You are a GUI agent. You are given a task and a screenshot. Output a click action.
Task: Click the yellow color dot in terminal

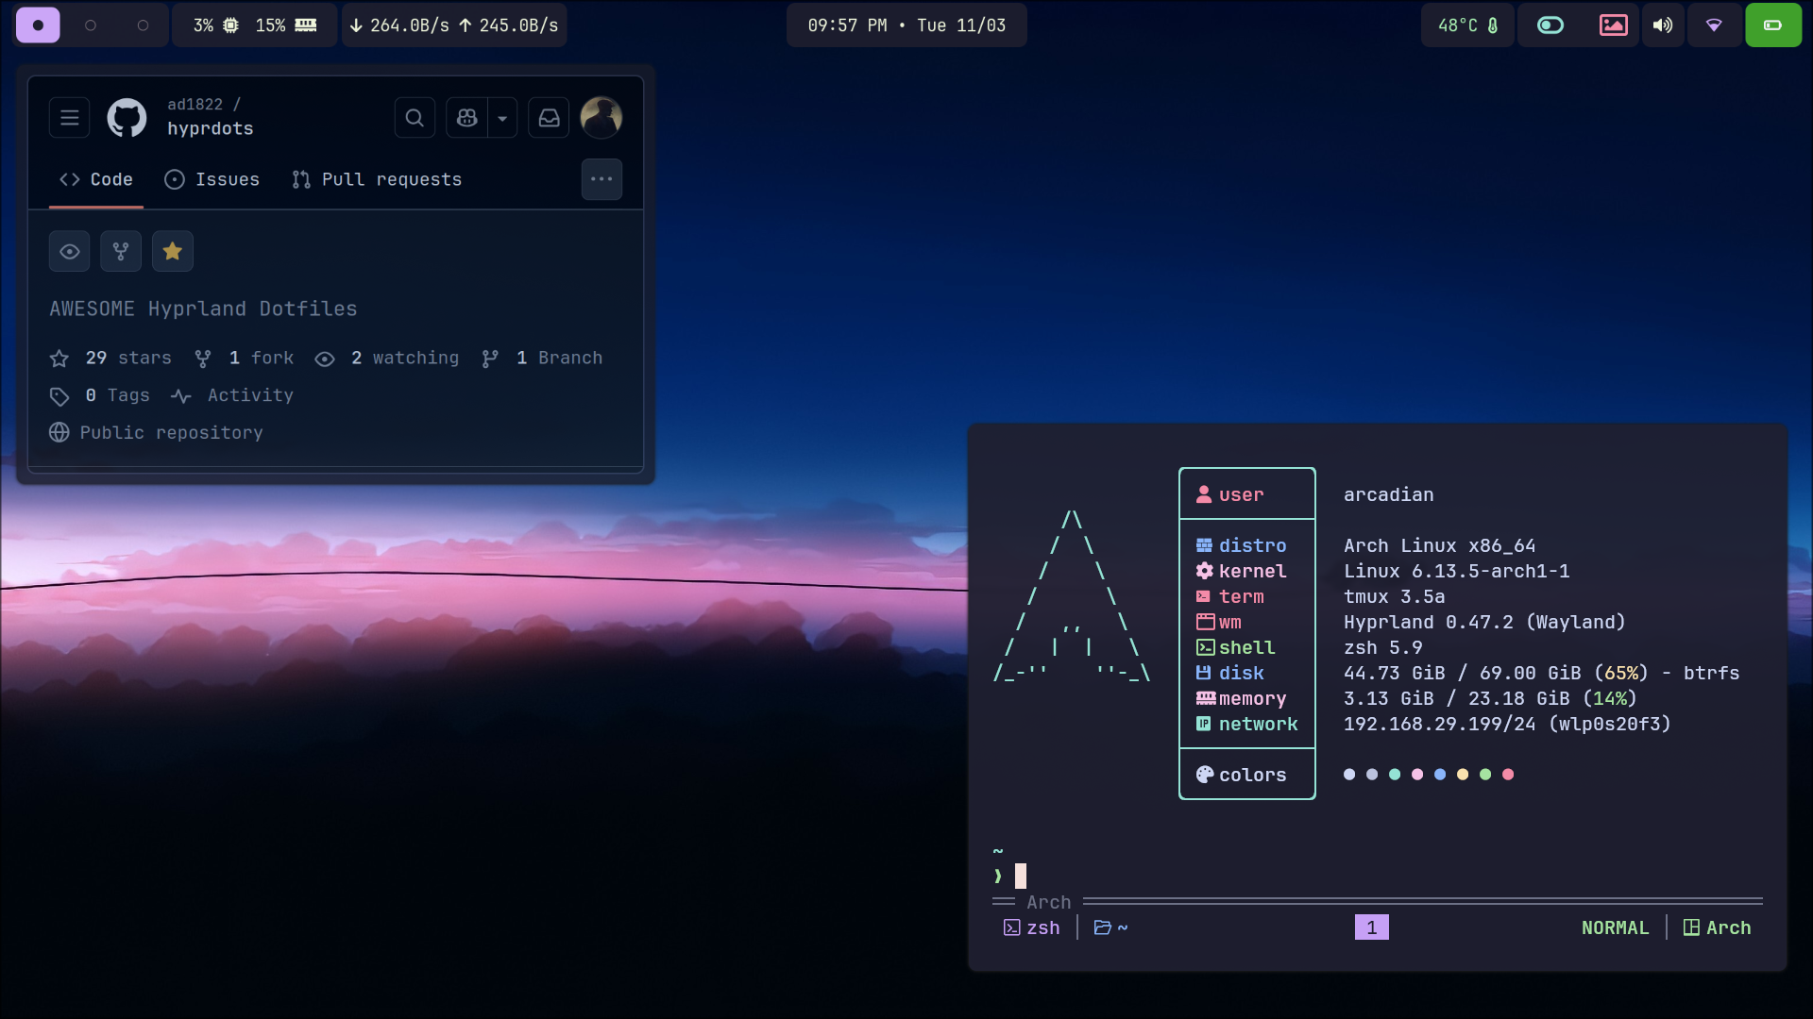[1463, 775]
